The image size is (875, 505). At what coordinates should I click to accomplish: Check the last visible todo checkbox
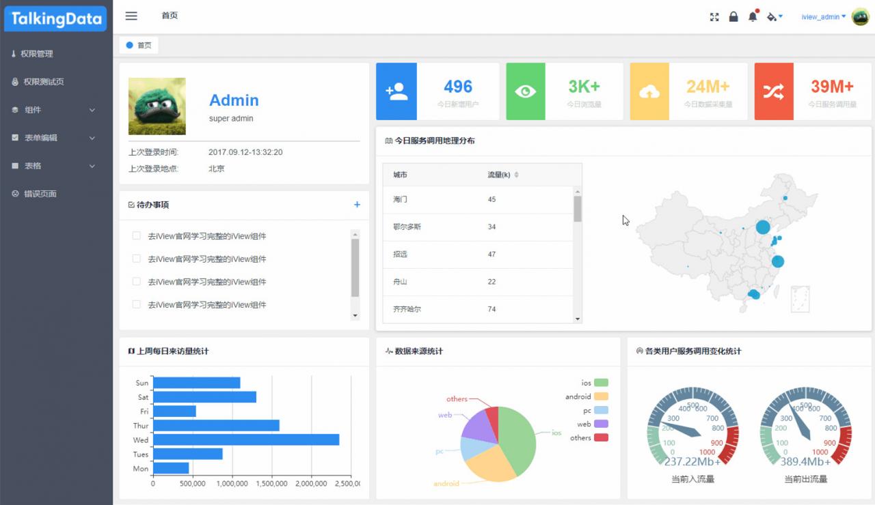tap(136, 304)
